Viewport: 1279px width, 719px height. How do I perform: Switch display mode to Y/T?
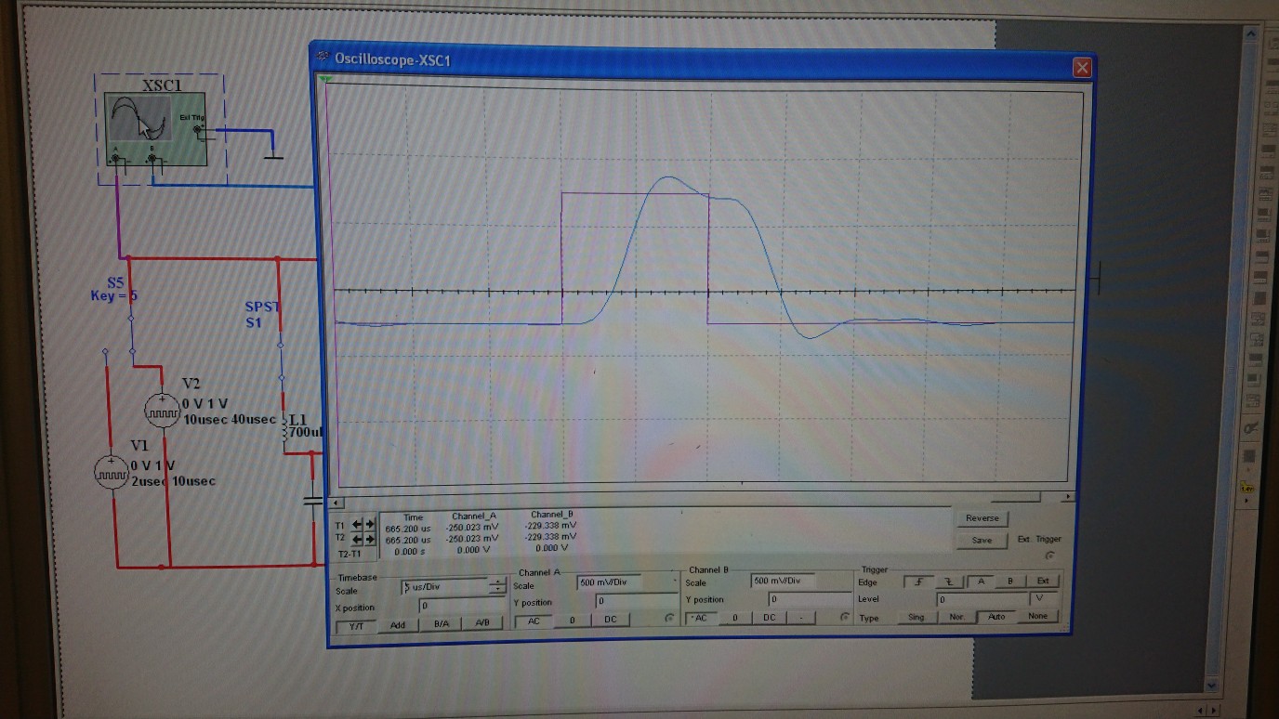click(x=356, y=626)
